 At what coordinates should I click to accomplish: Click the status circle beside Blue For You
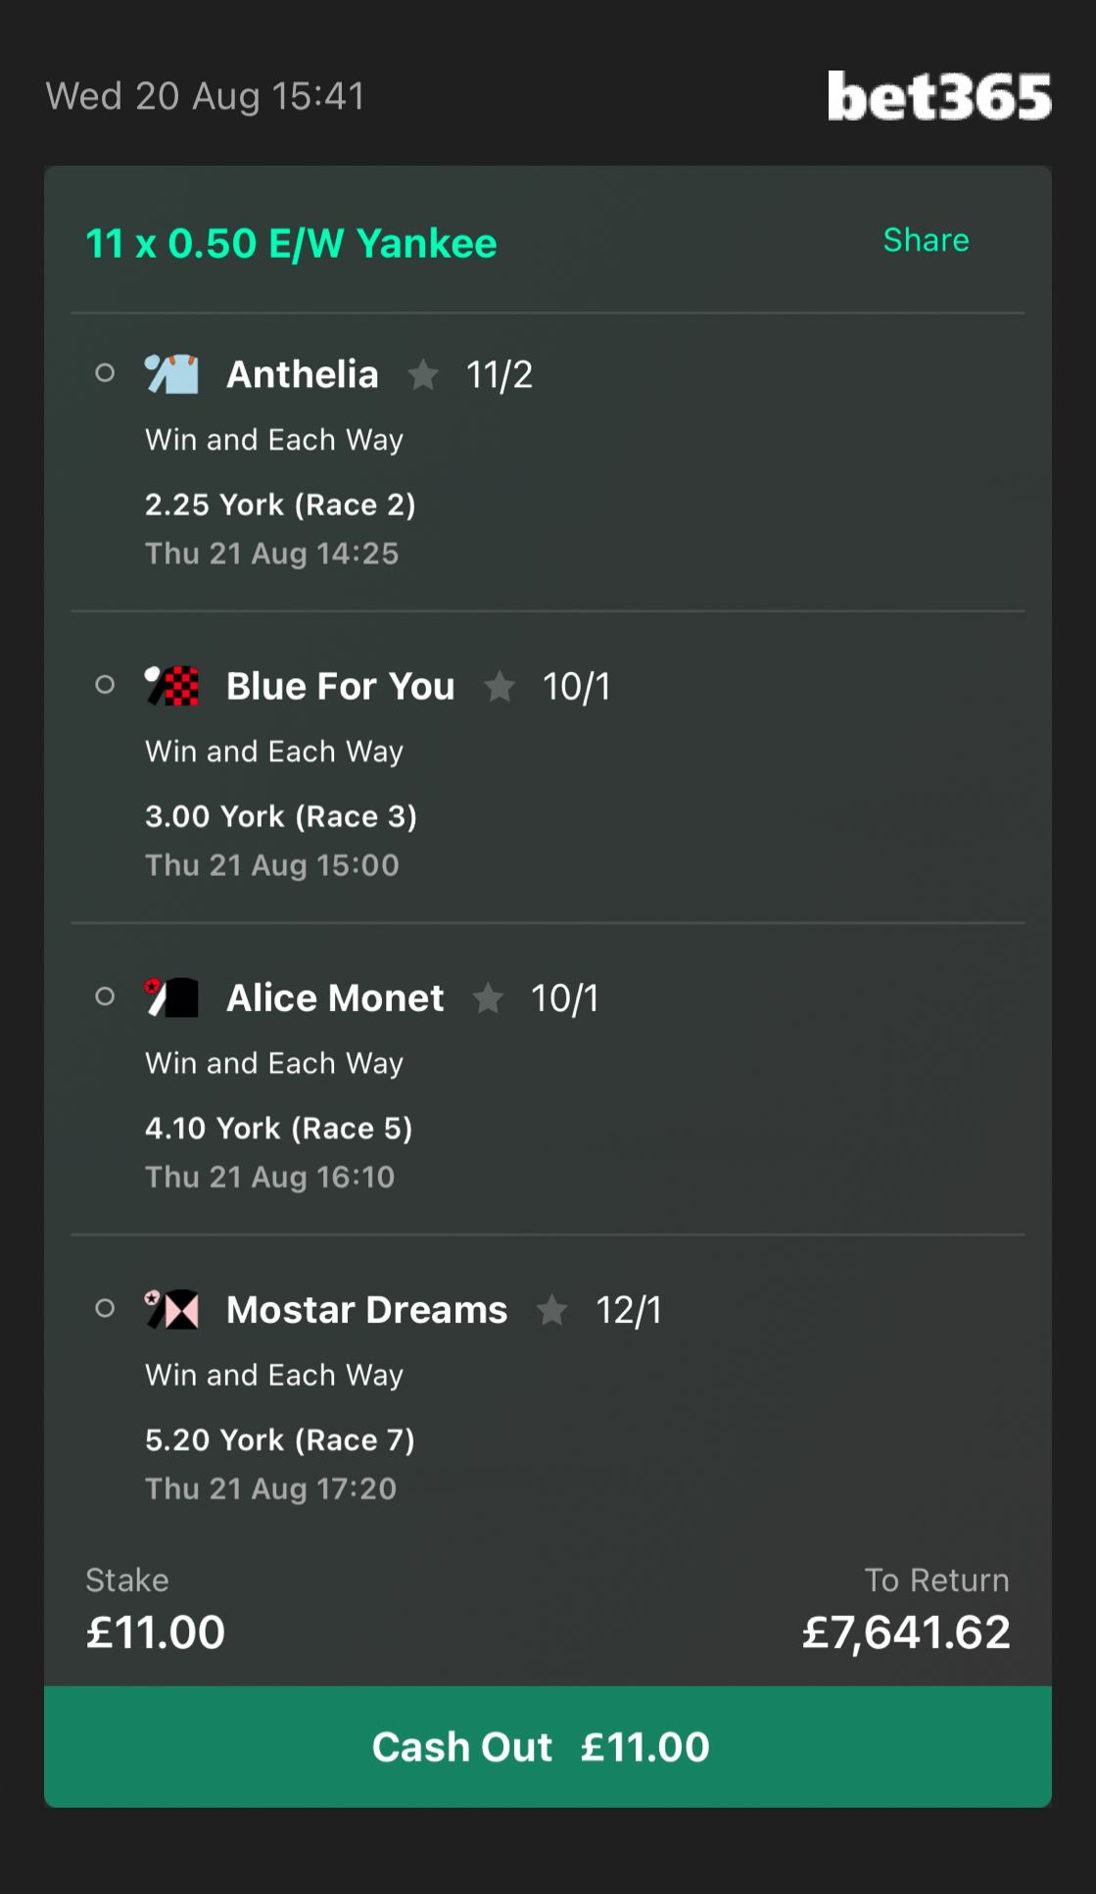(105, 685)
